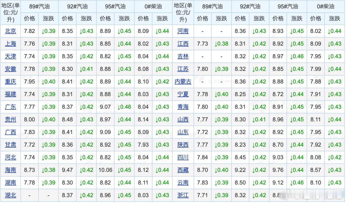Click 广西 95# price 9.09
The height and width of the screenshot is (203, 346).
105,132
